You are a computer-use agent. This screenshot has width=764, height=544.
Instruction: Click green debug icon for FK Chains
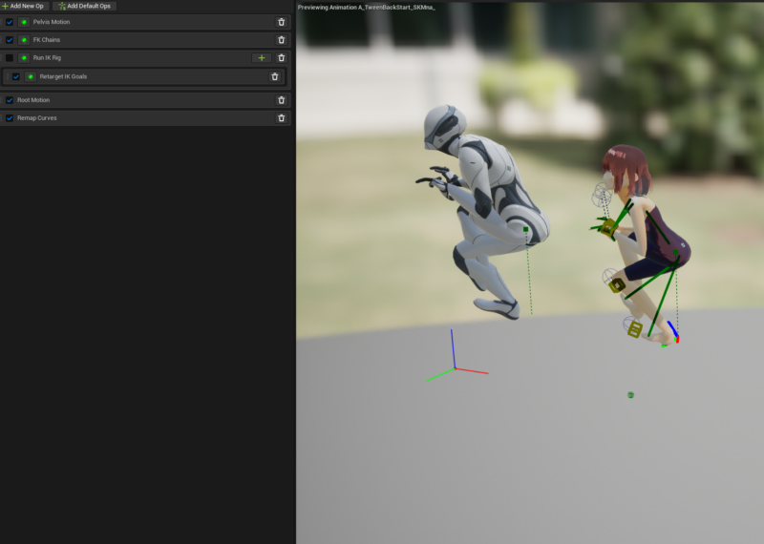pos(24,40)
